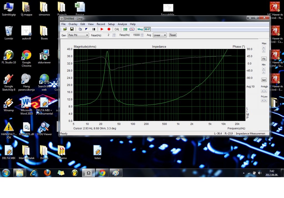This screenshot has height=198, width=284.
Task: Increase Fstop value with up arrow
Action: pyautogui.click(x=142, y=34)
